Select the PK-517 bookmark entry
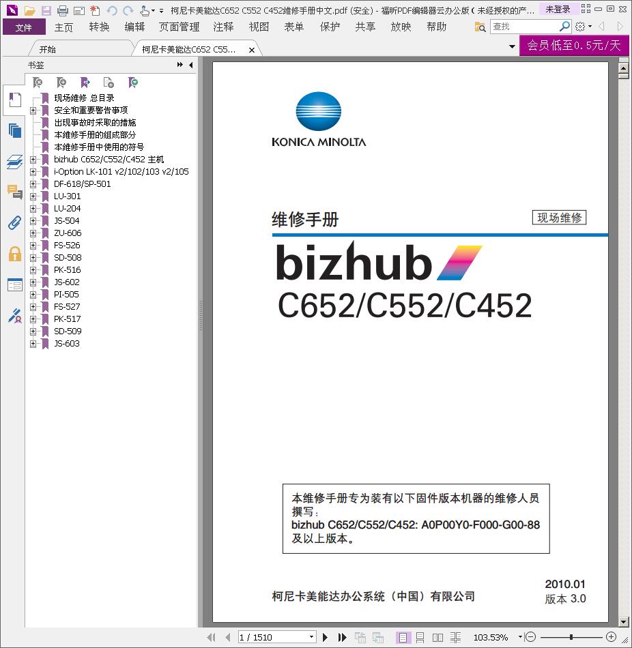The width and height of the screenshot is (632, 648). (x=68, y=319)
